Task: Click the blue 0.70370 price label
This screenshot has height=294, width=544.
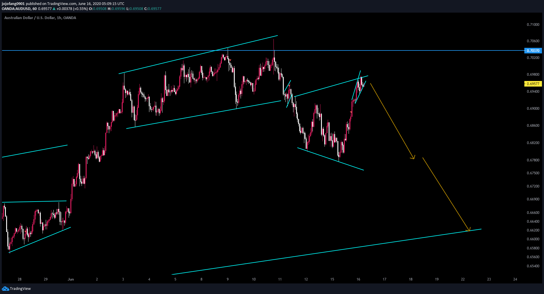Action: point(533,51)
